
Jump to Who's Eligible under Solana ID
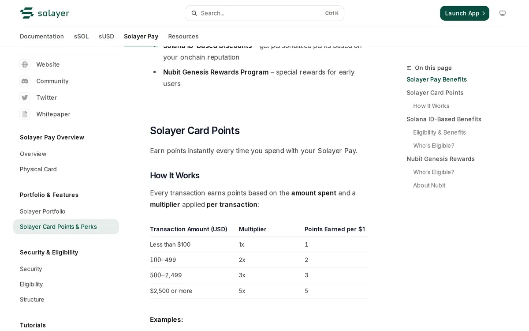coord(434,146)
